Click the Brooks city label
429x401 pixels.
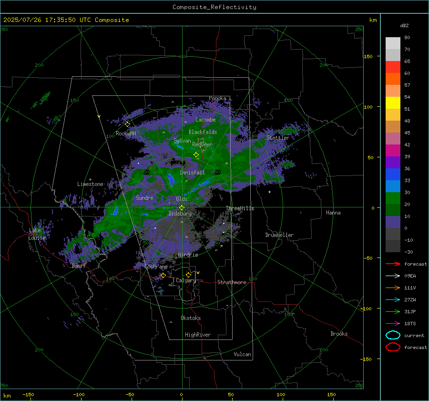tap(339, 334)
